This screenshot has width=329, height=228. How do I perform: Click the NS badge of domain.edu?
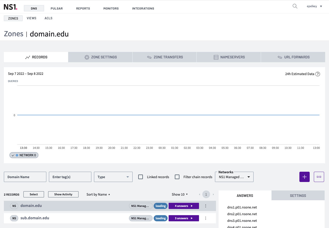[14, 206]
